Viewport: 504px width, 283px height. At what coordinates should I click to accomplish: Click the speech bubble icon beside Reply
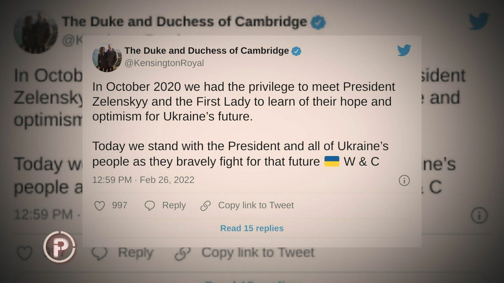click(x=150, y=206)
